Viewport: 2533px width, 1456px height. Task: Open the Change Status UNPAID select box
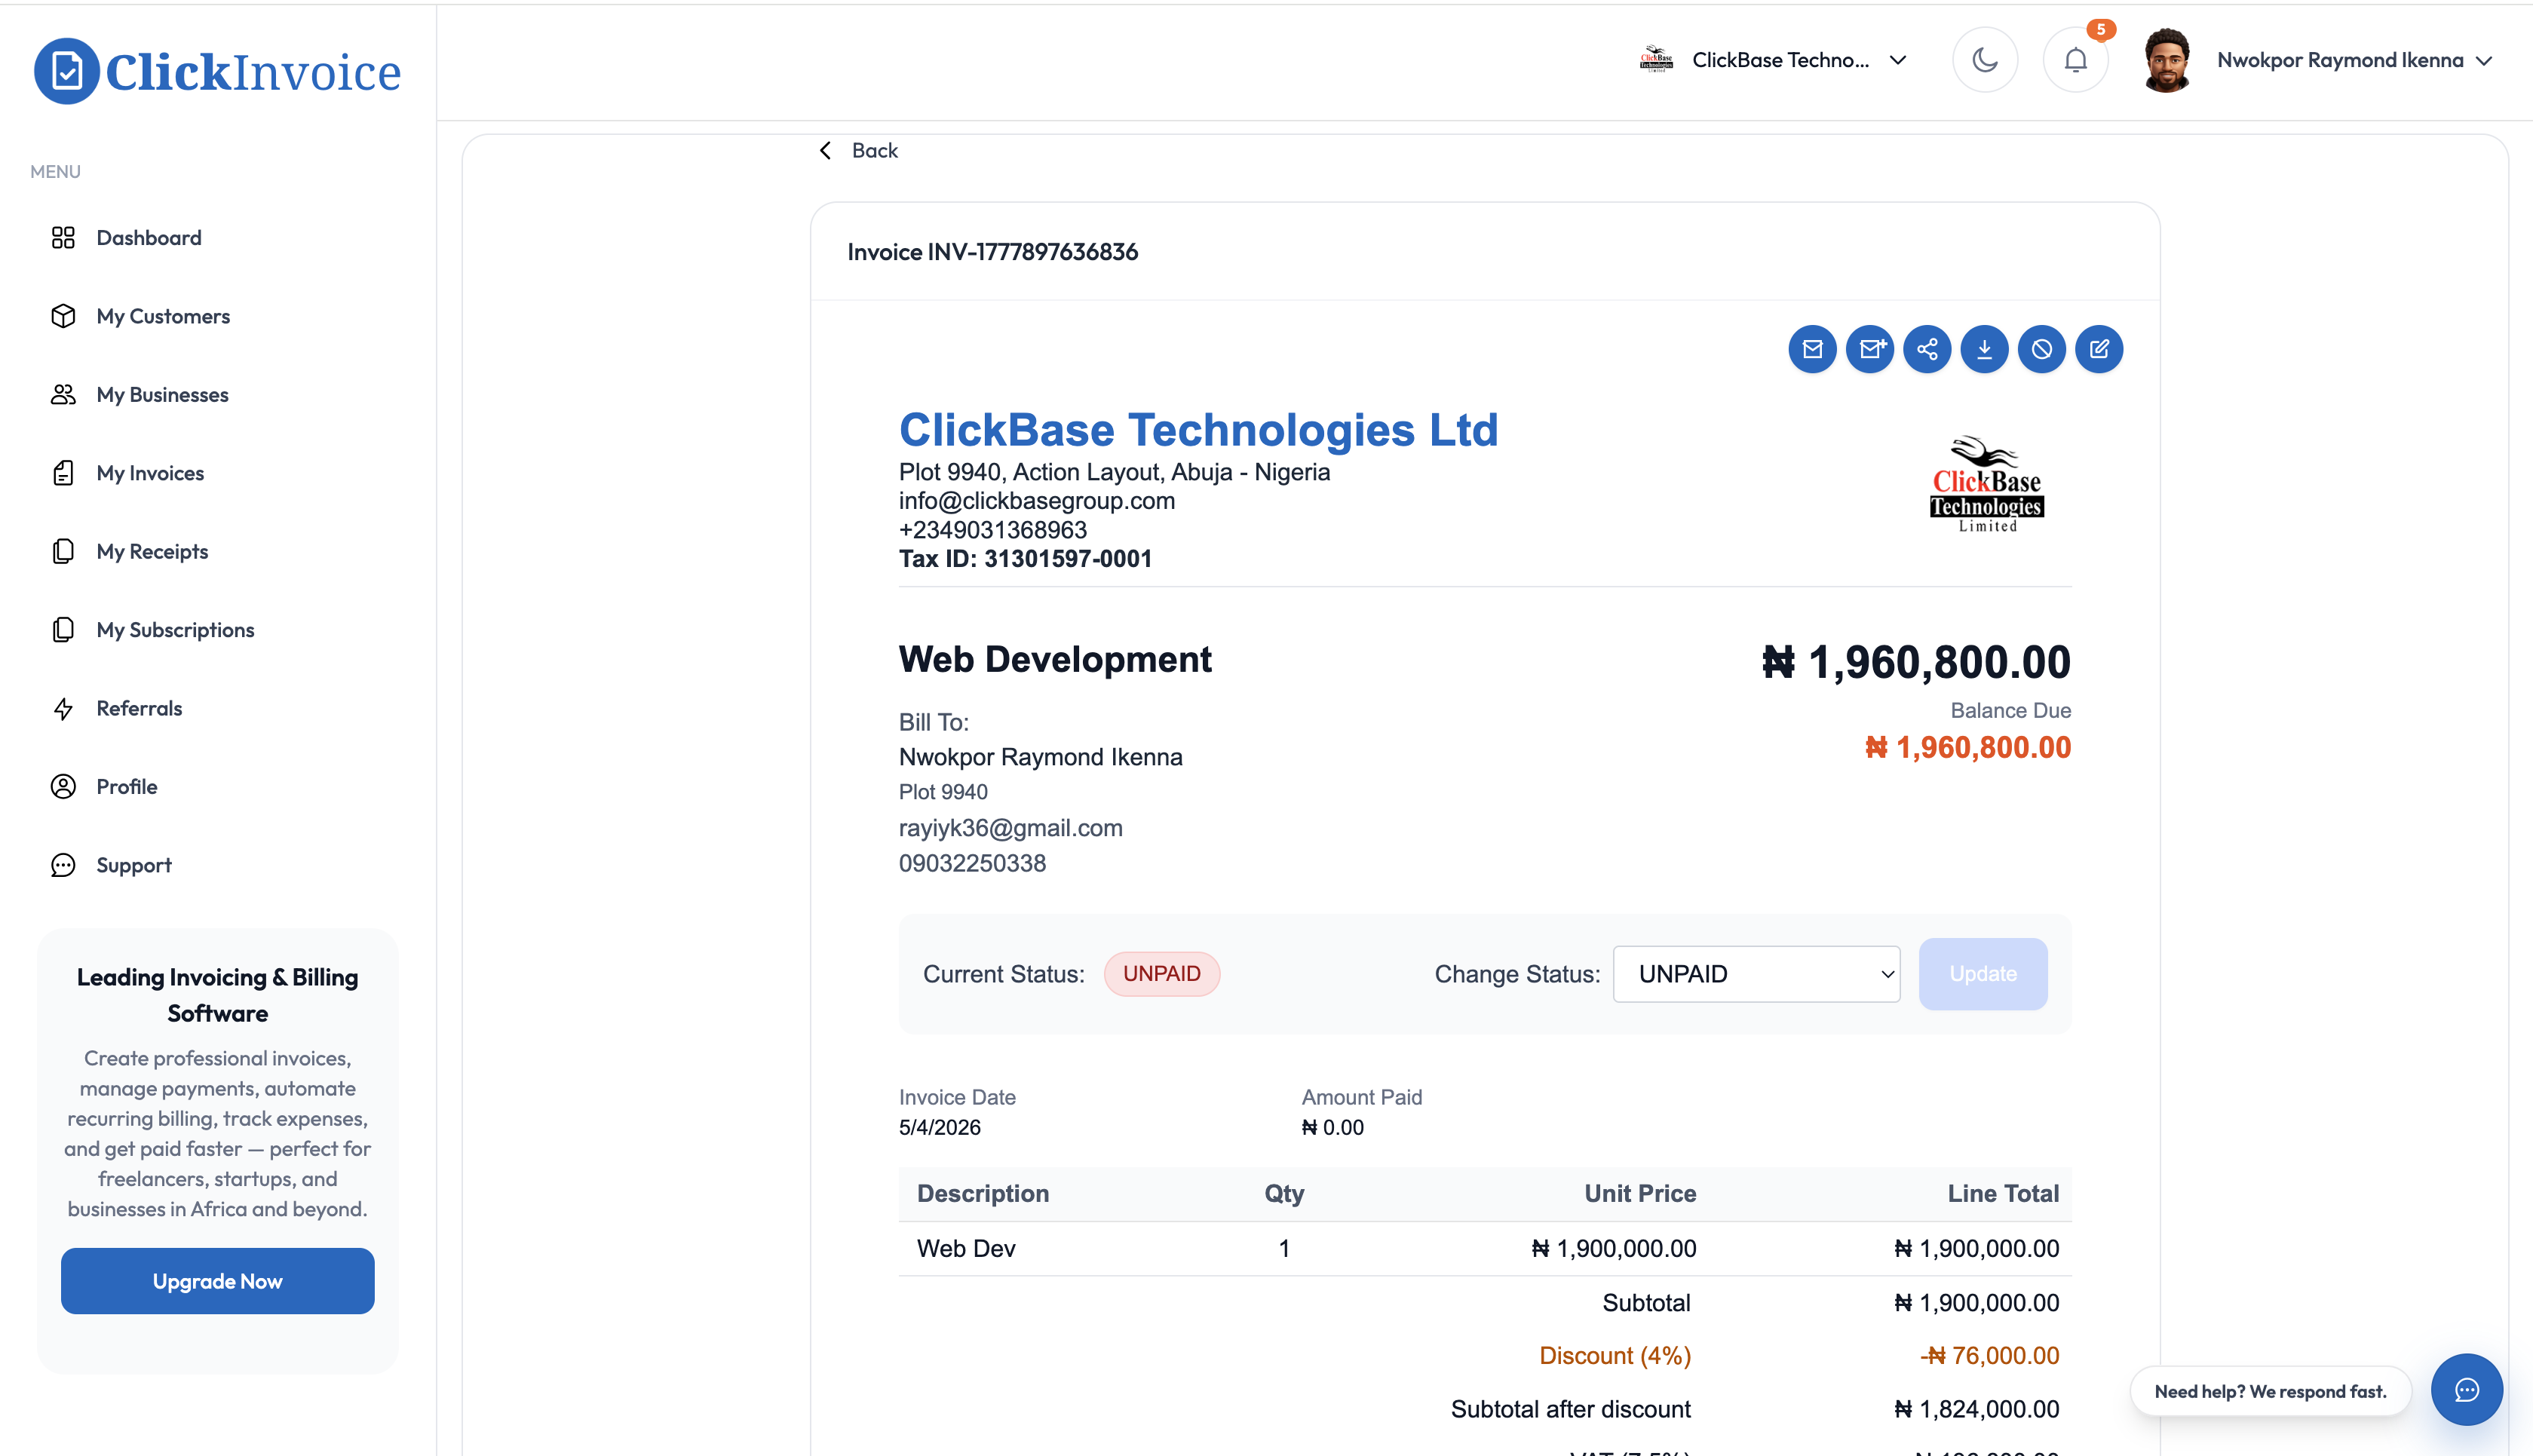[x=1756, y=973]
